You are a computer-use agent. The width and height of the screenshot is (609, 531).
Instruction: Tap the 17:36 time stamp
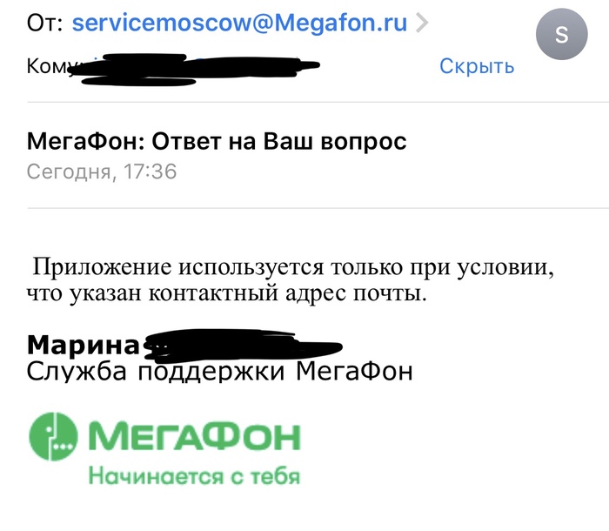[150, 171]
